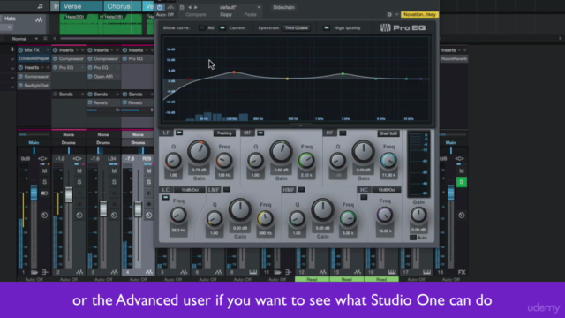565x318 pixels.
Task: Click channel 4 record arm dot icon
Action: (x=149, y=204)
